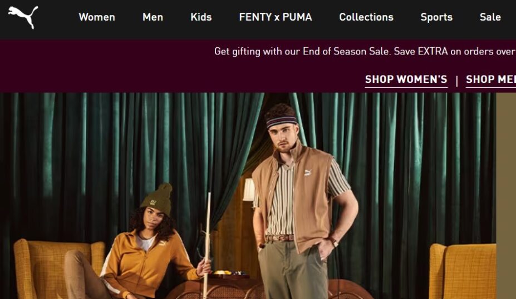Open the Sale menu
Image resolution: width=516 pixels, height=299 pixels.
[x=490, y=17]
